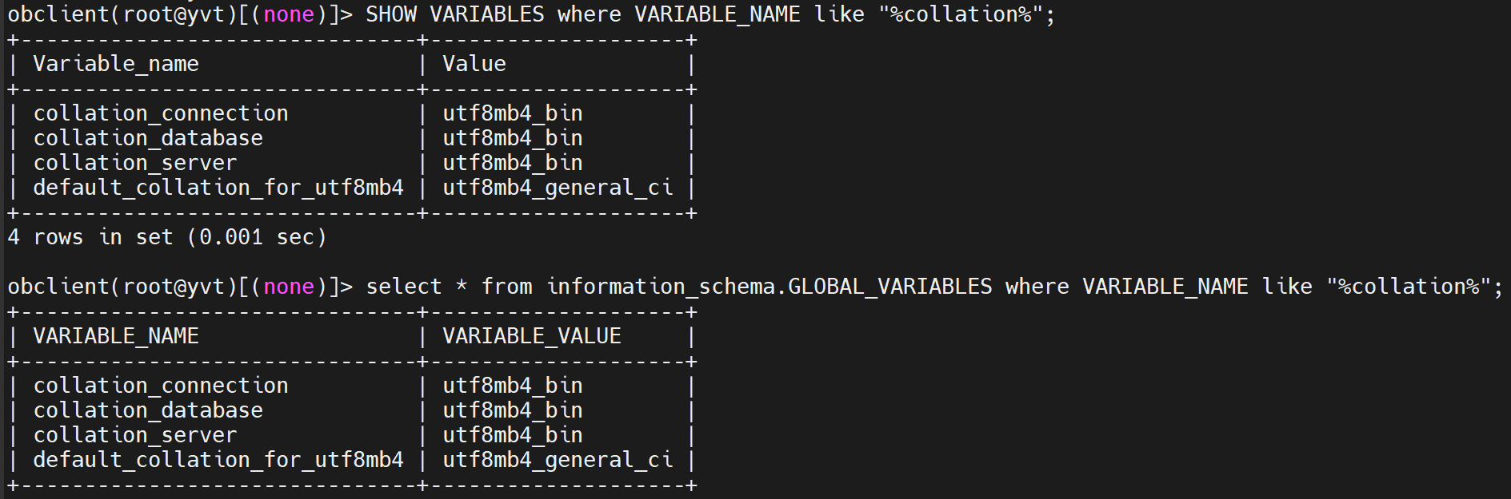Click the pink 'none' in second prompt
1511x499 pixels.
289,287
